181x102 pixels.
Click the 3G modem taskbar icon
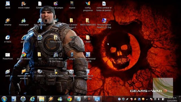[14, 99]
